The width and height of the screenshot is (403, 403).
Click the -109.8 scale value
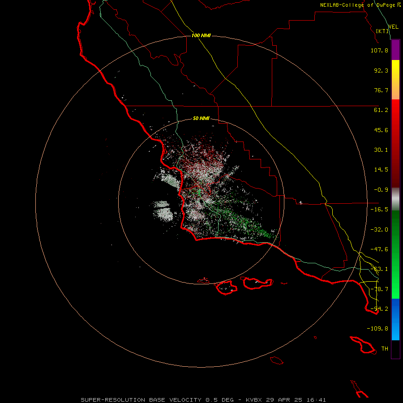point(377,329)
